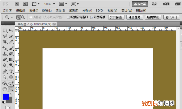
Task: Select the Crop tool
Action: pyautogui.click(x=5, y=41)
